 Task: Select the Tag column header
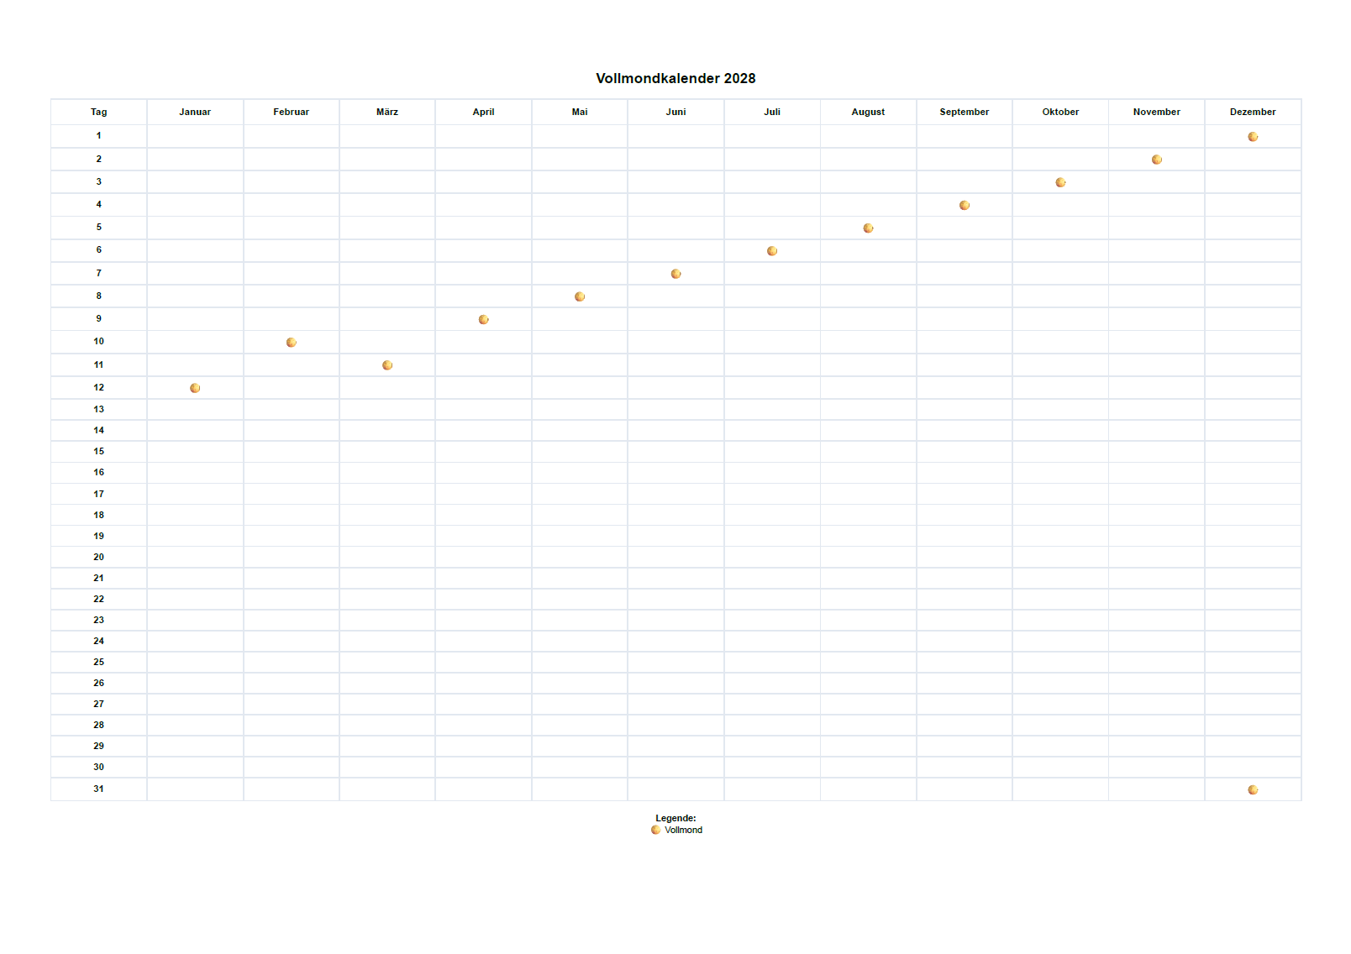(99, 112)
